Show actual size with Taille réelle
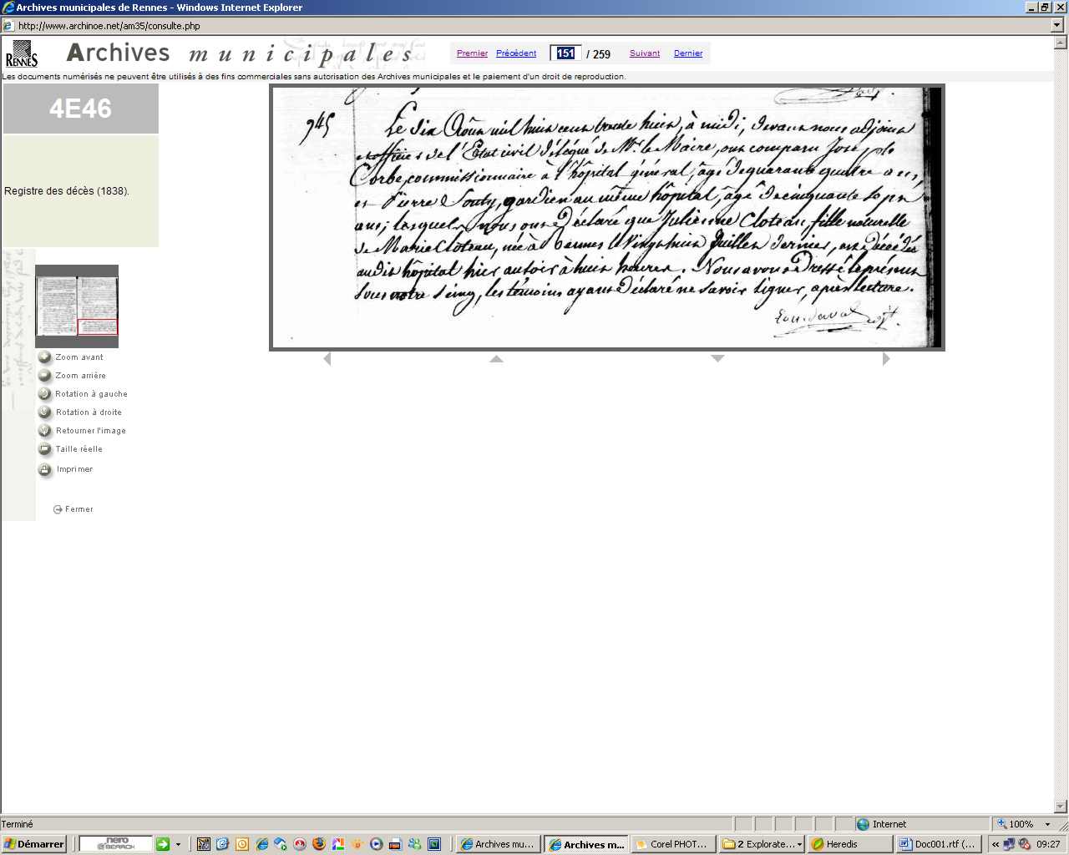 click(x=45, y=449)
